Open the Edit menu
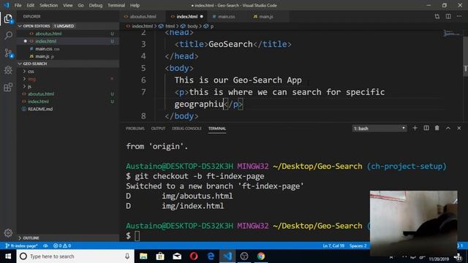468x263 pixels. [31, 5]
